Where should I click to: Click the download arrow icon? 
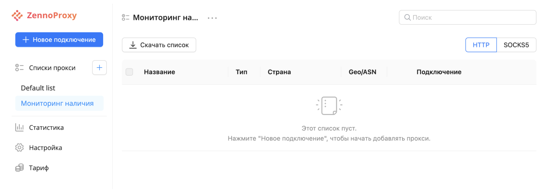click(x=133, y=45)
